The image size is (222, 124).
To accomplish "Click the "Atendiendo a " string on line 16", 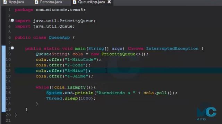I will coord(116,93).
